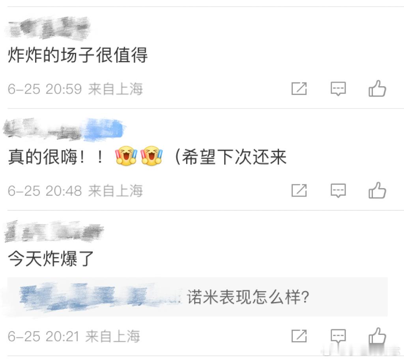Open blurred username above 今天炸爆了
404x360 pixels.
pos(54,231)
